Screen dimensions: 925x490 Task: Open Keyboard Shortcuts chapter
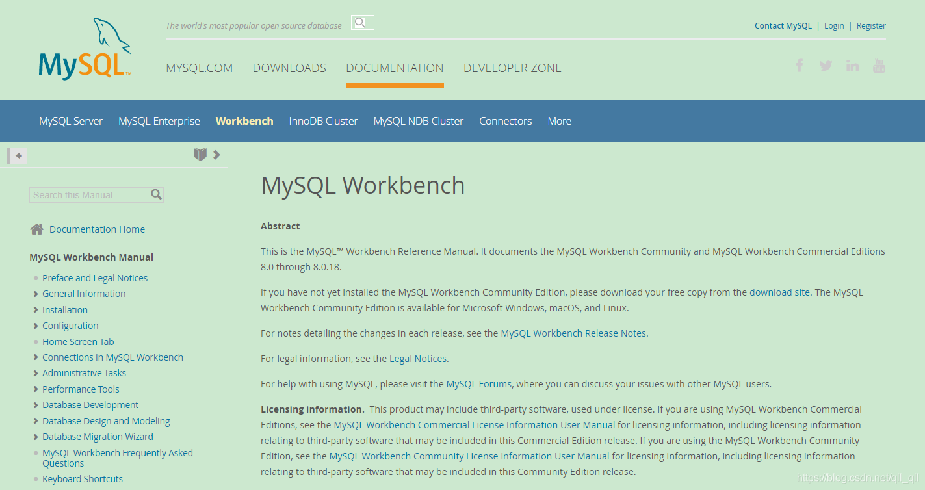point(83,479)
